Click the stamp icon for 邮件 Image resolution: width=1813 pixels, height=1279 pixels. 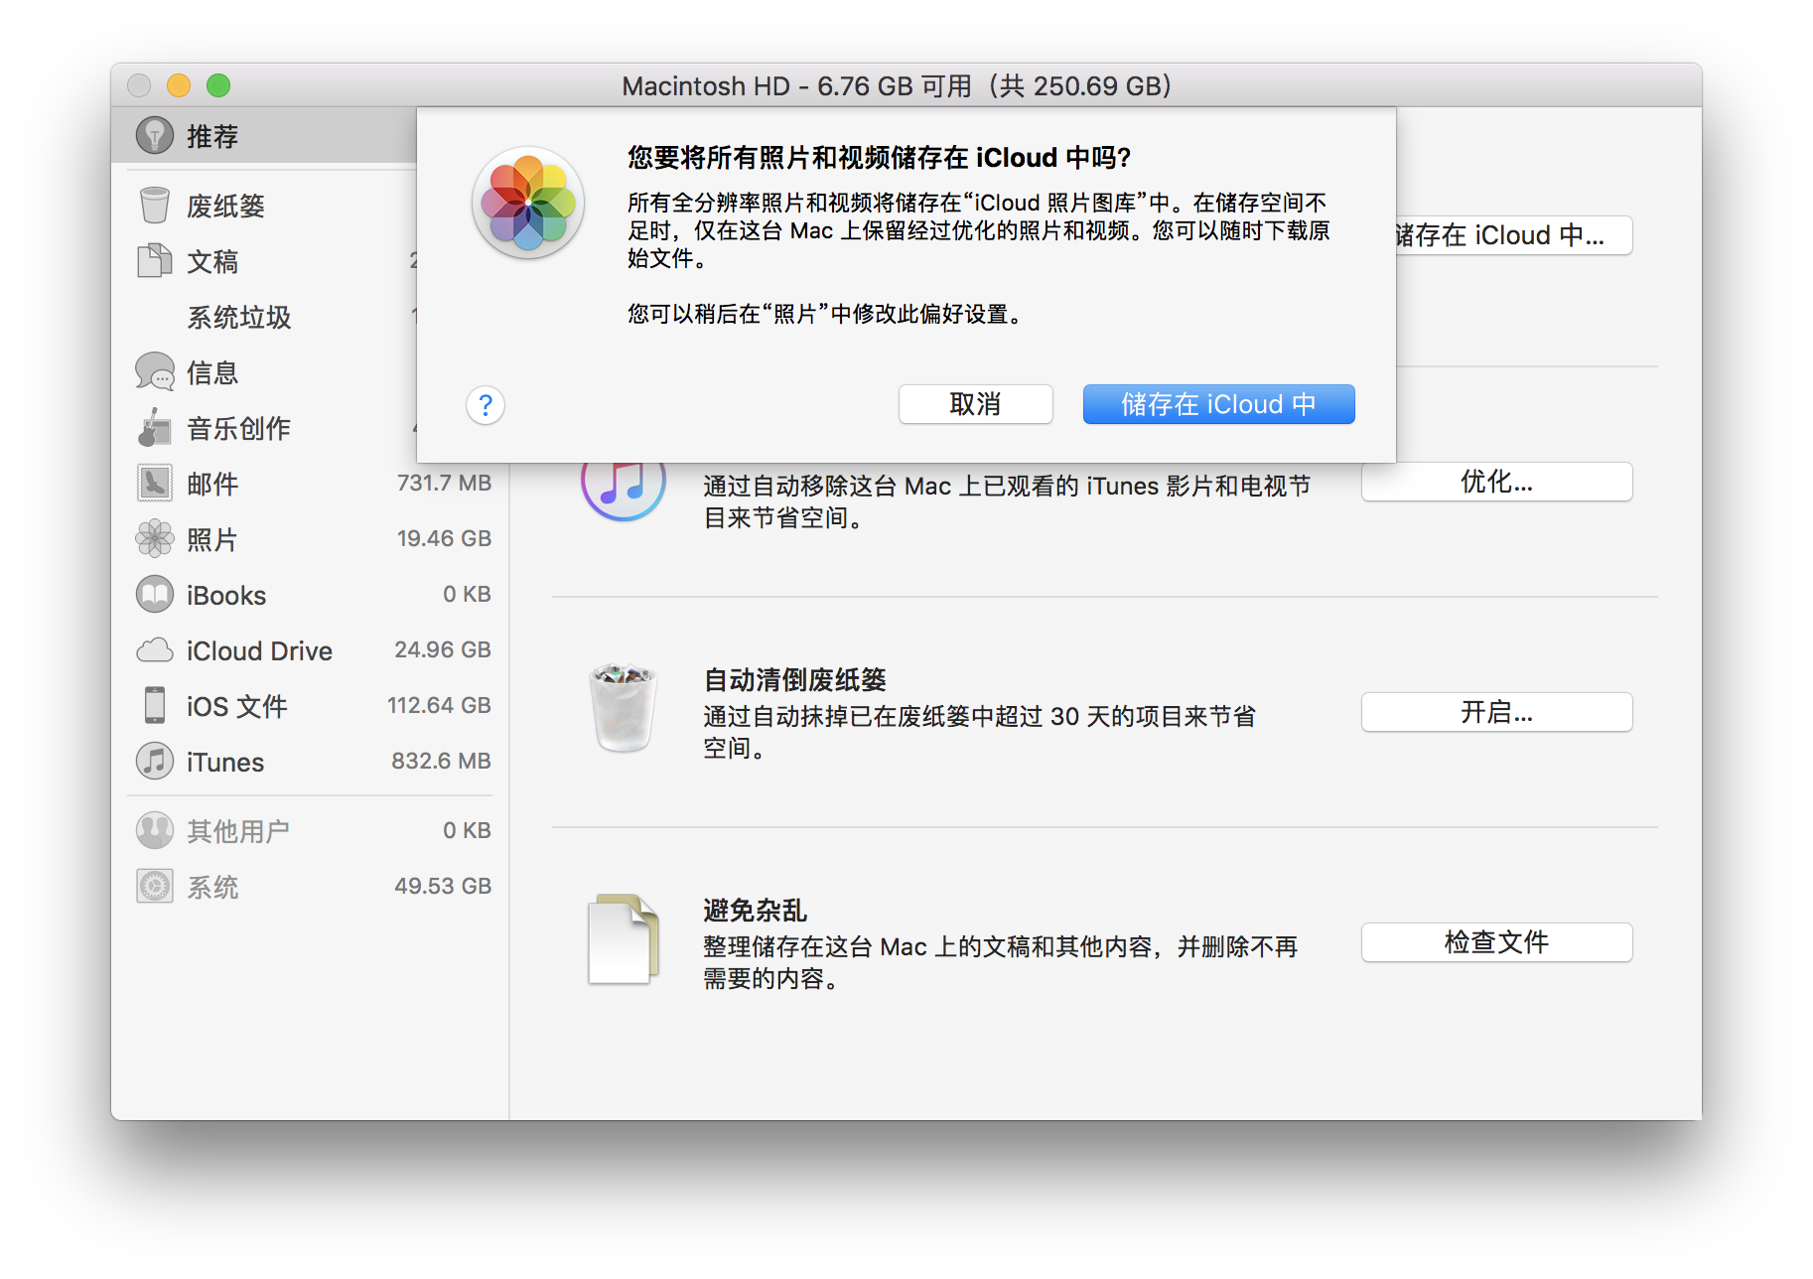[154, 483]
